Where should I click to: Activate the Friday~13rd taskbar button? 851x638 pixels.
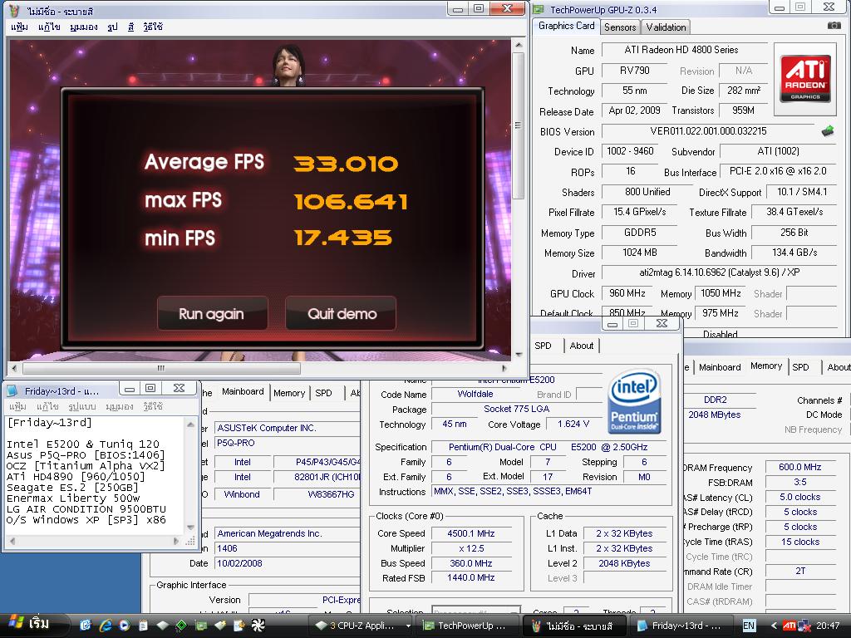pyautogui.click(x=681, y=626)
